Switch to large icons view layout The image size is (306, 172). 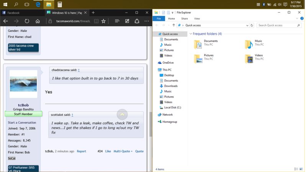coord(301,169)
